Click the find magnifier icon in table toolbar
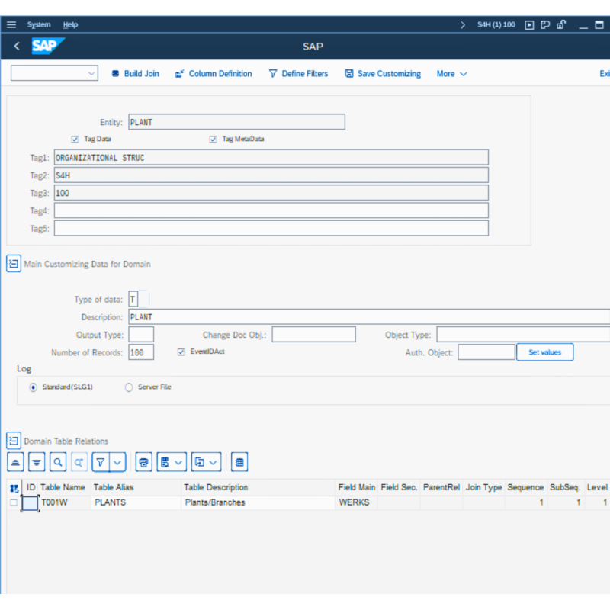Screen dimensions: 610x610 pyautogui.click(x=58, y=462)
